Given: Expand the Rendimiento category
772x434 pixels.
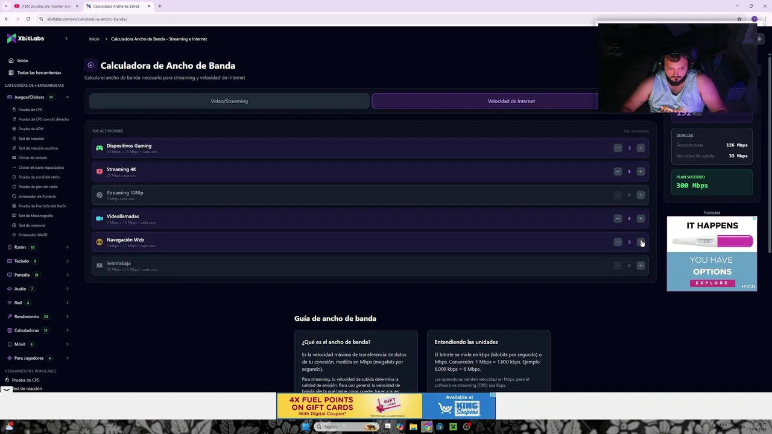Looking at the screenshot, I should tap(37, 316).
